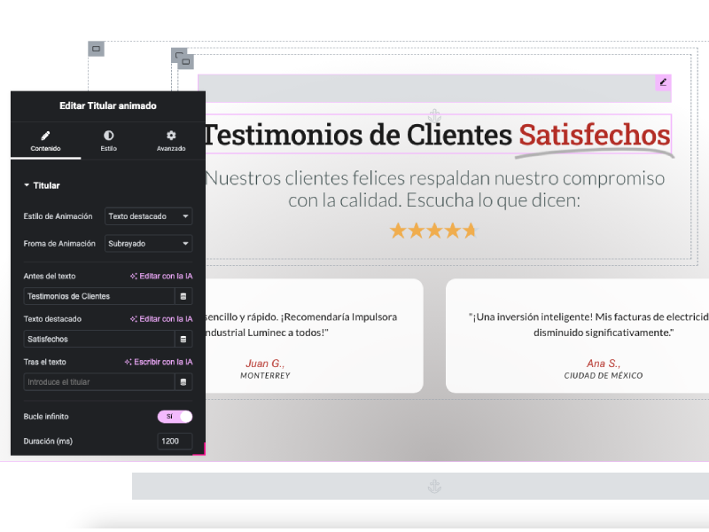Click Editar con la IA for Texto destacado
Viewport: 709px width, 532px height.
(x=161, y=319)
